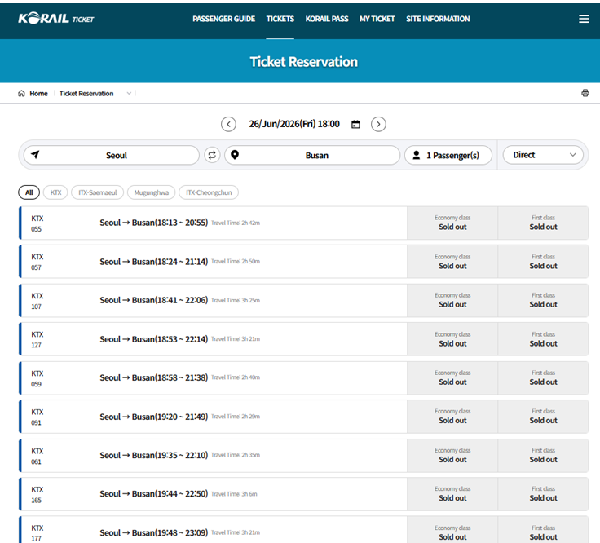Click First class for KTX 057
Viewport: 600px width, 543px height.
click(x=543, y=262)
